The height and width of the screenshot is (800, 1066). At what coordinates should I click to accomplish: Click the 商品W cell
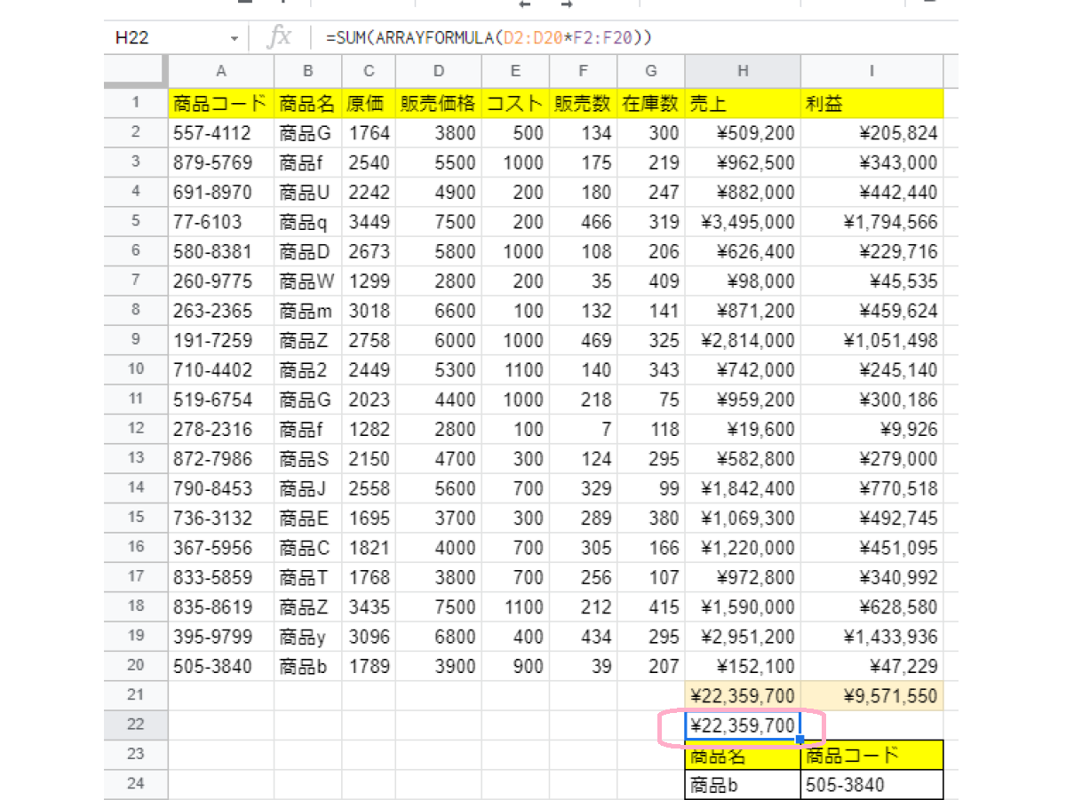308,281
